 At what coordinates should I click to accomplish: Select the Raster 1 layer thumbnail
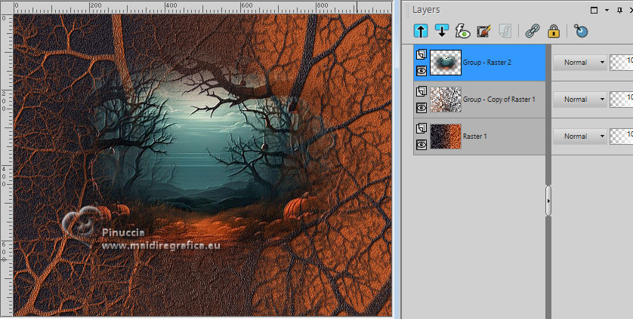pyautogui.click(x=445, y=136)
